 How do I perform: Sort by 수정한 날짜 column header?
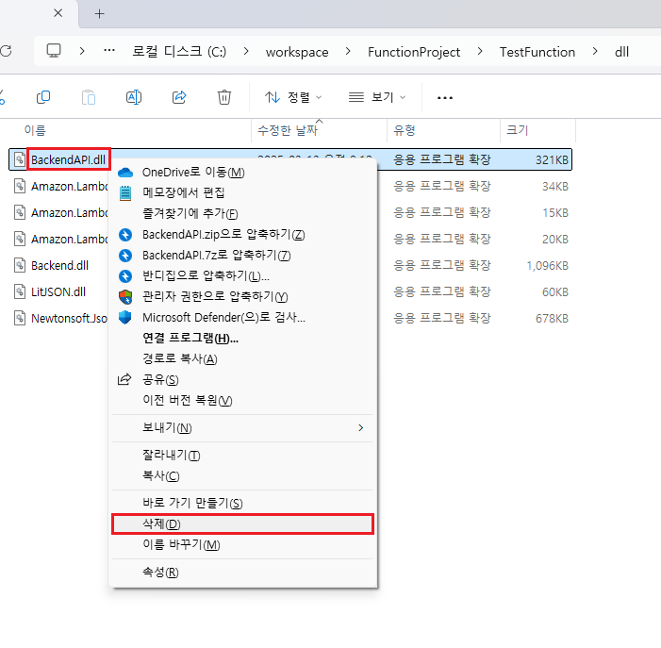click(x=288, y=130)
